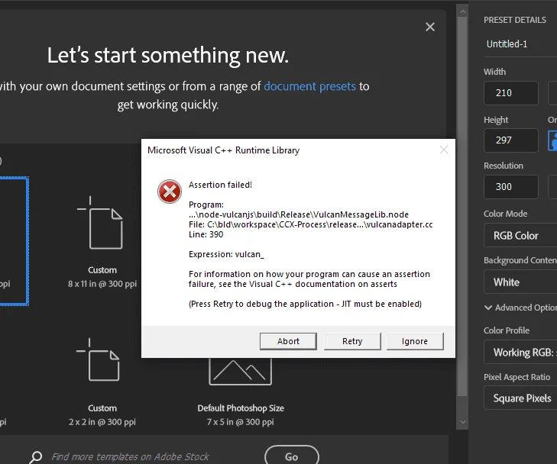The image size is (557, 464).
Task: Close the New Document window with X
Action: tap(430, 27)
